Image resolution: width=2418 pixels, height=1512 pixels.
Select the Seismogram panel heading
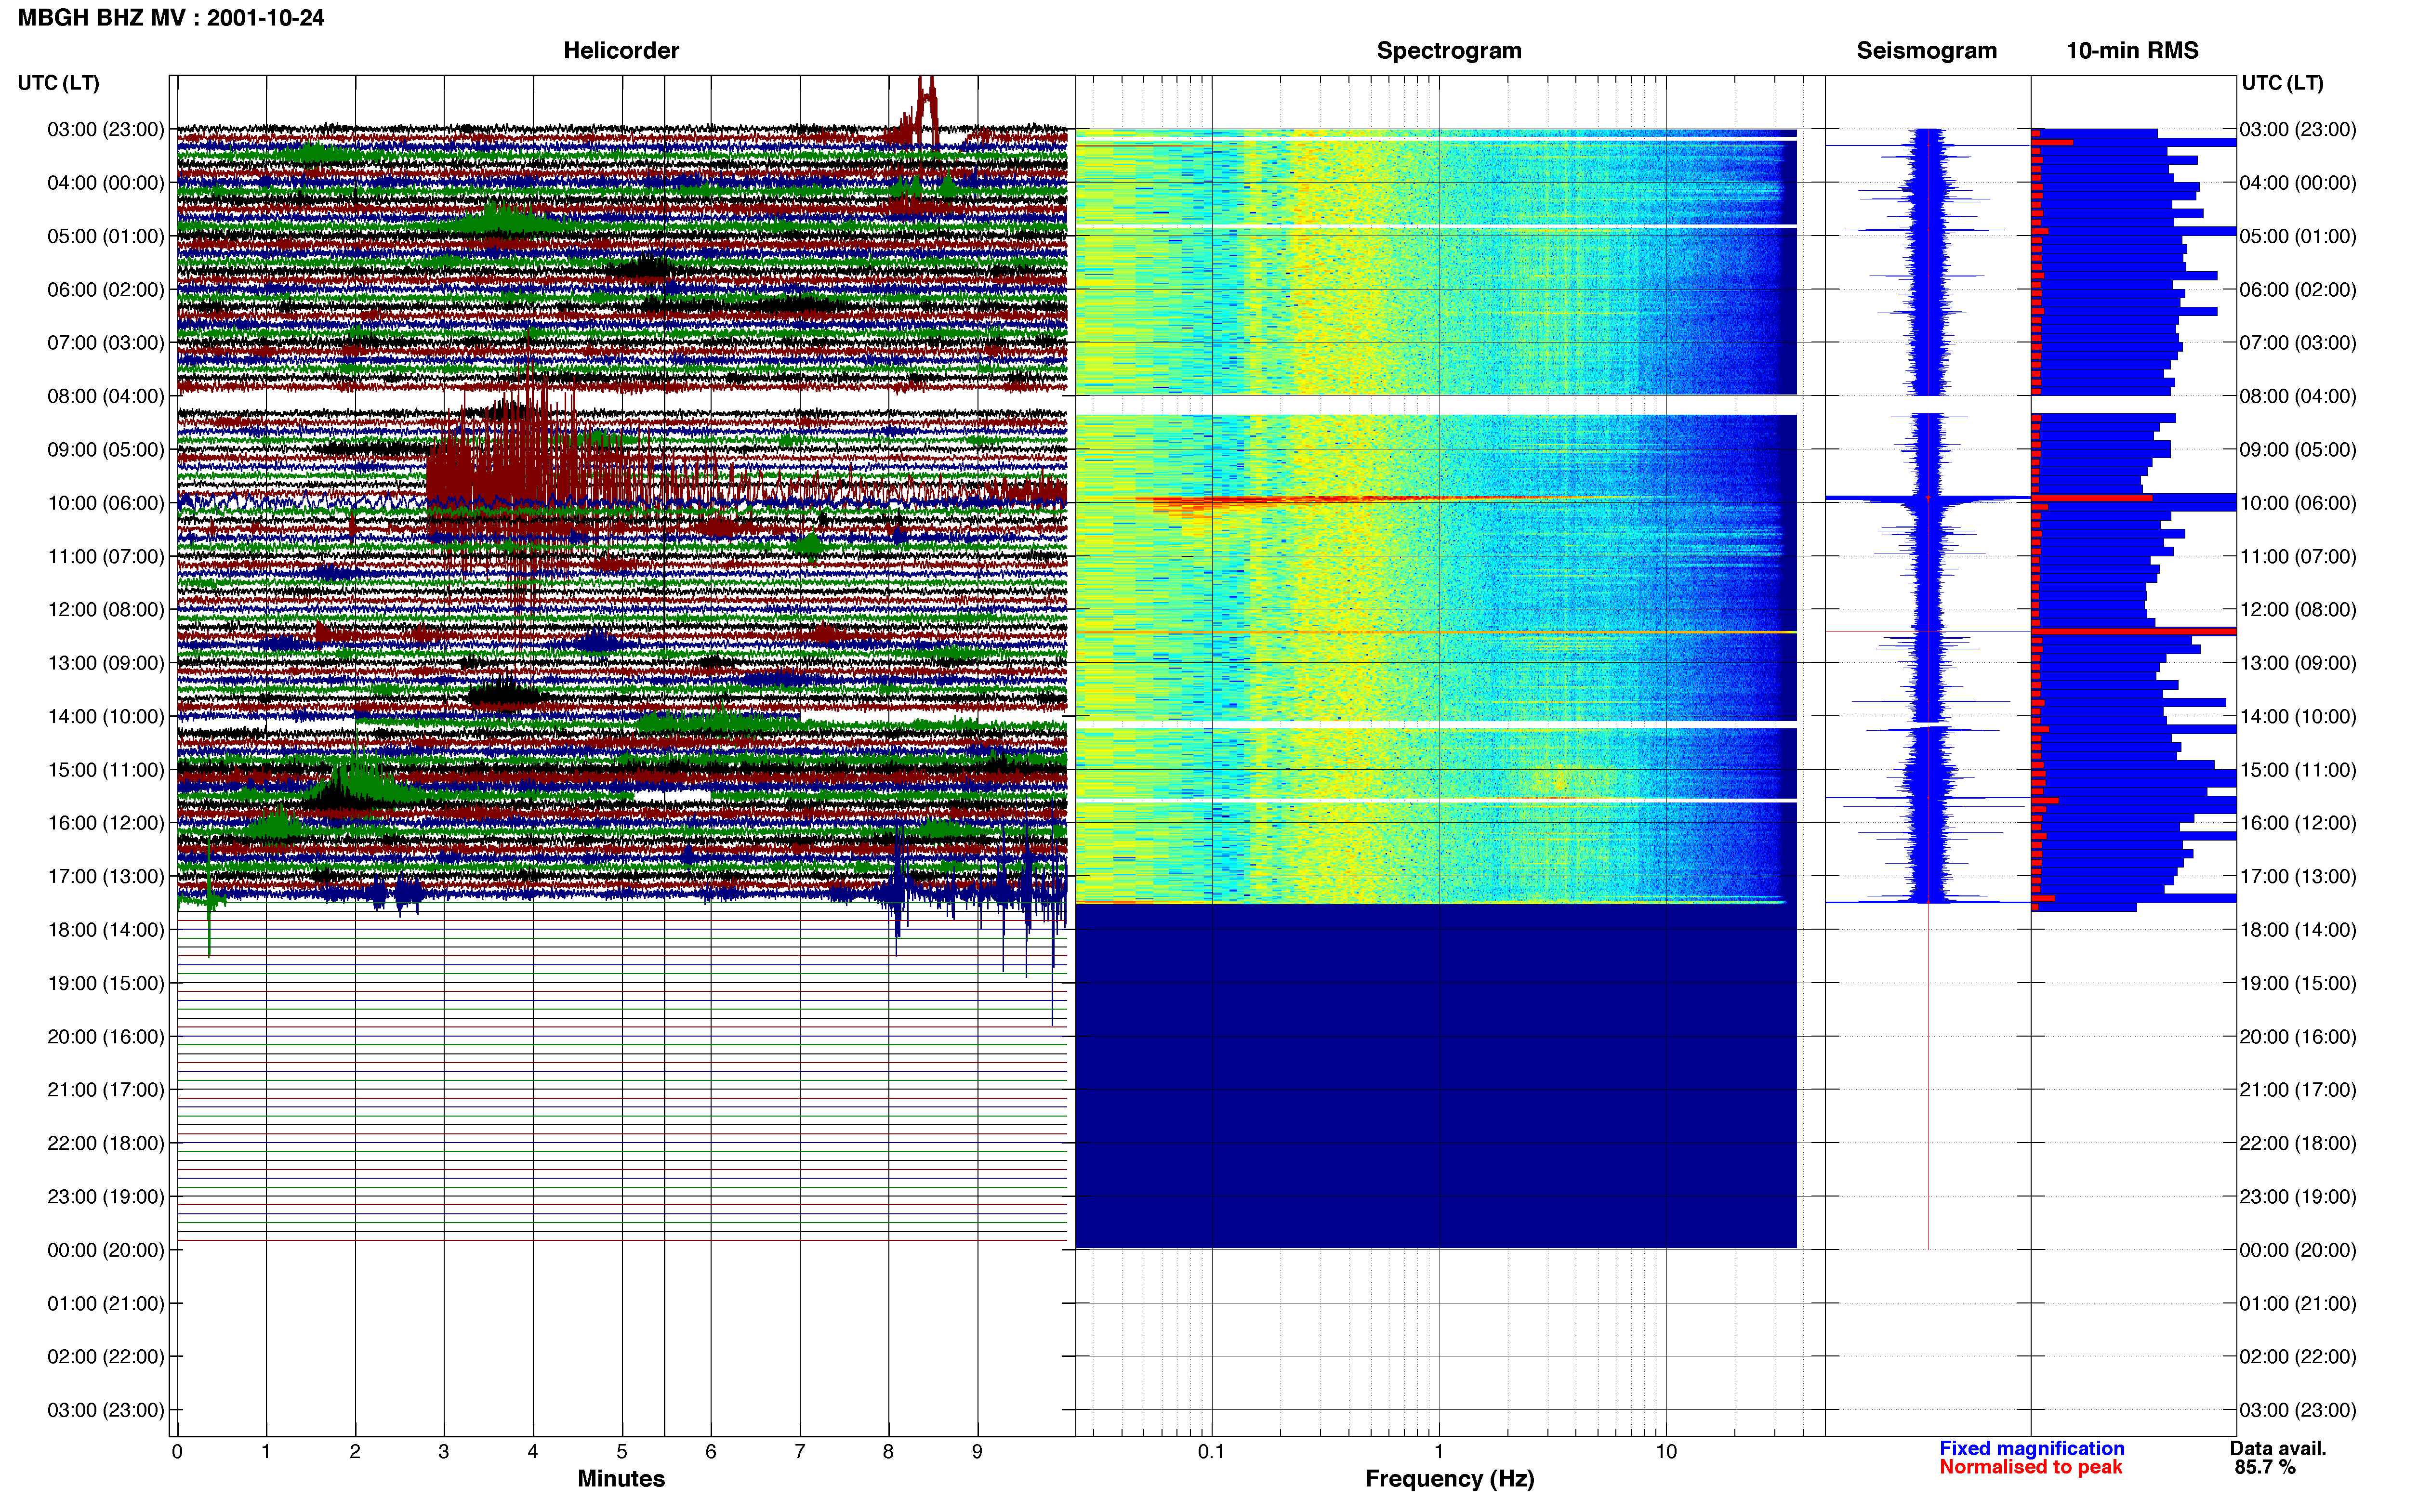coord(1926,51)
